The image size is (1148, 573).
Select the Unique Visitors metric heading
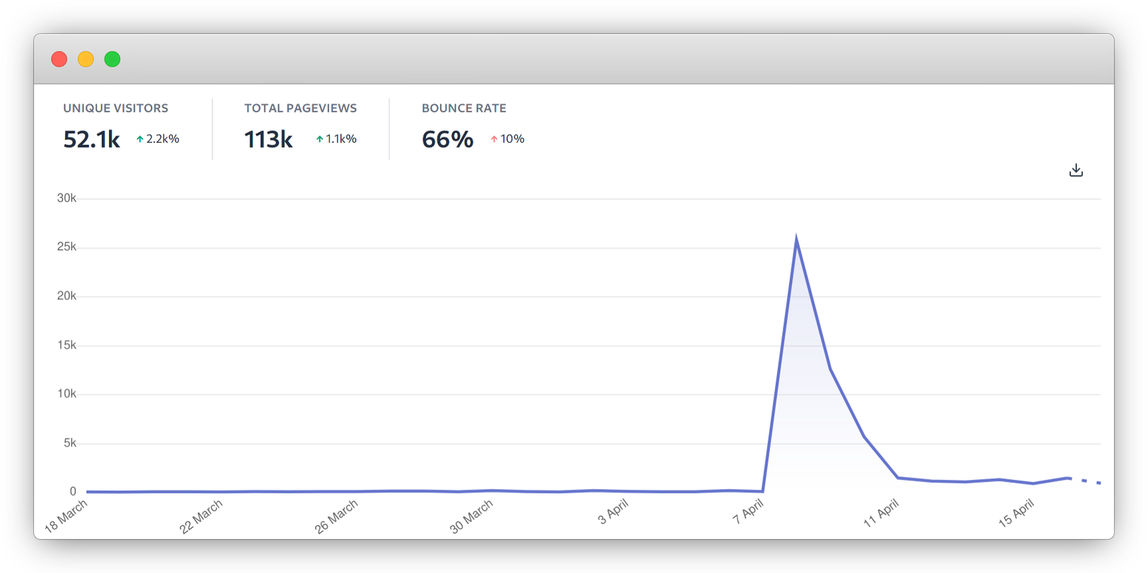[116, 108]
